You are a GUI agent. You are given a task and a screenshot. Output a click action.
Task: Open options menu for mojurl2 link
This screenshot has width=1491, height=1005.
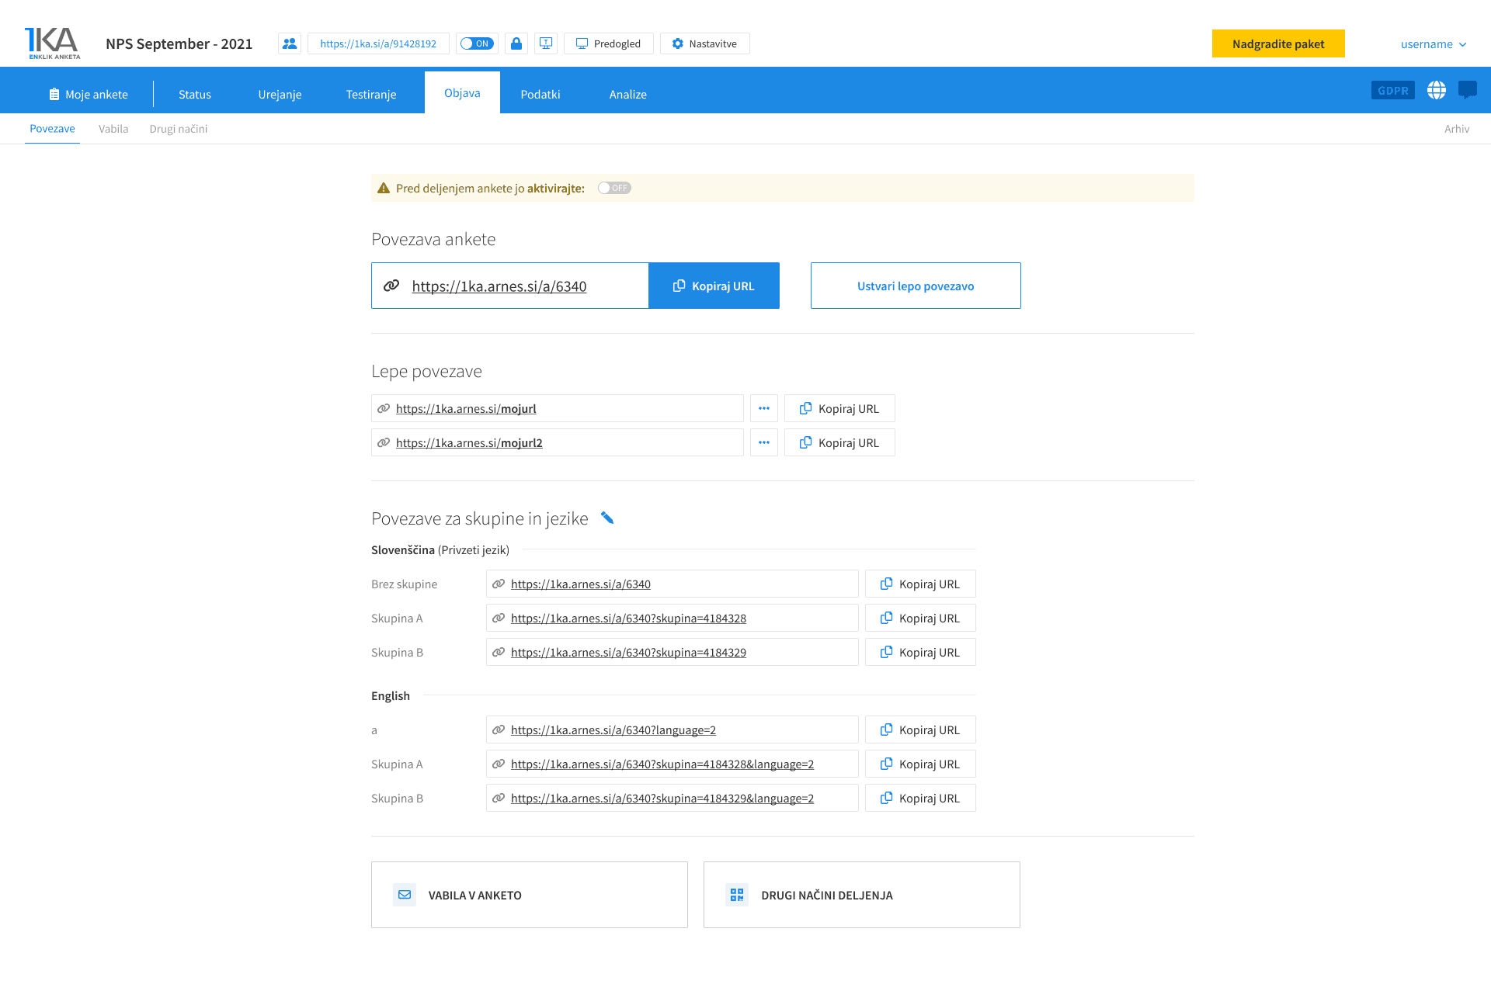[x=764, y=442]
